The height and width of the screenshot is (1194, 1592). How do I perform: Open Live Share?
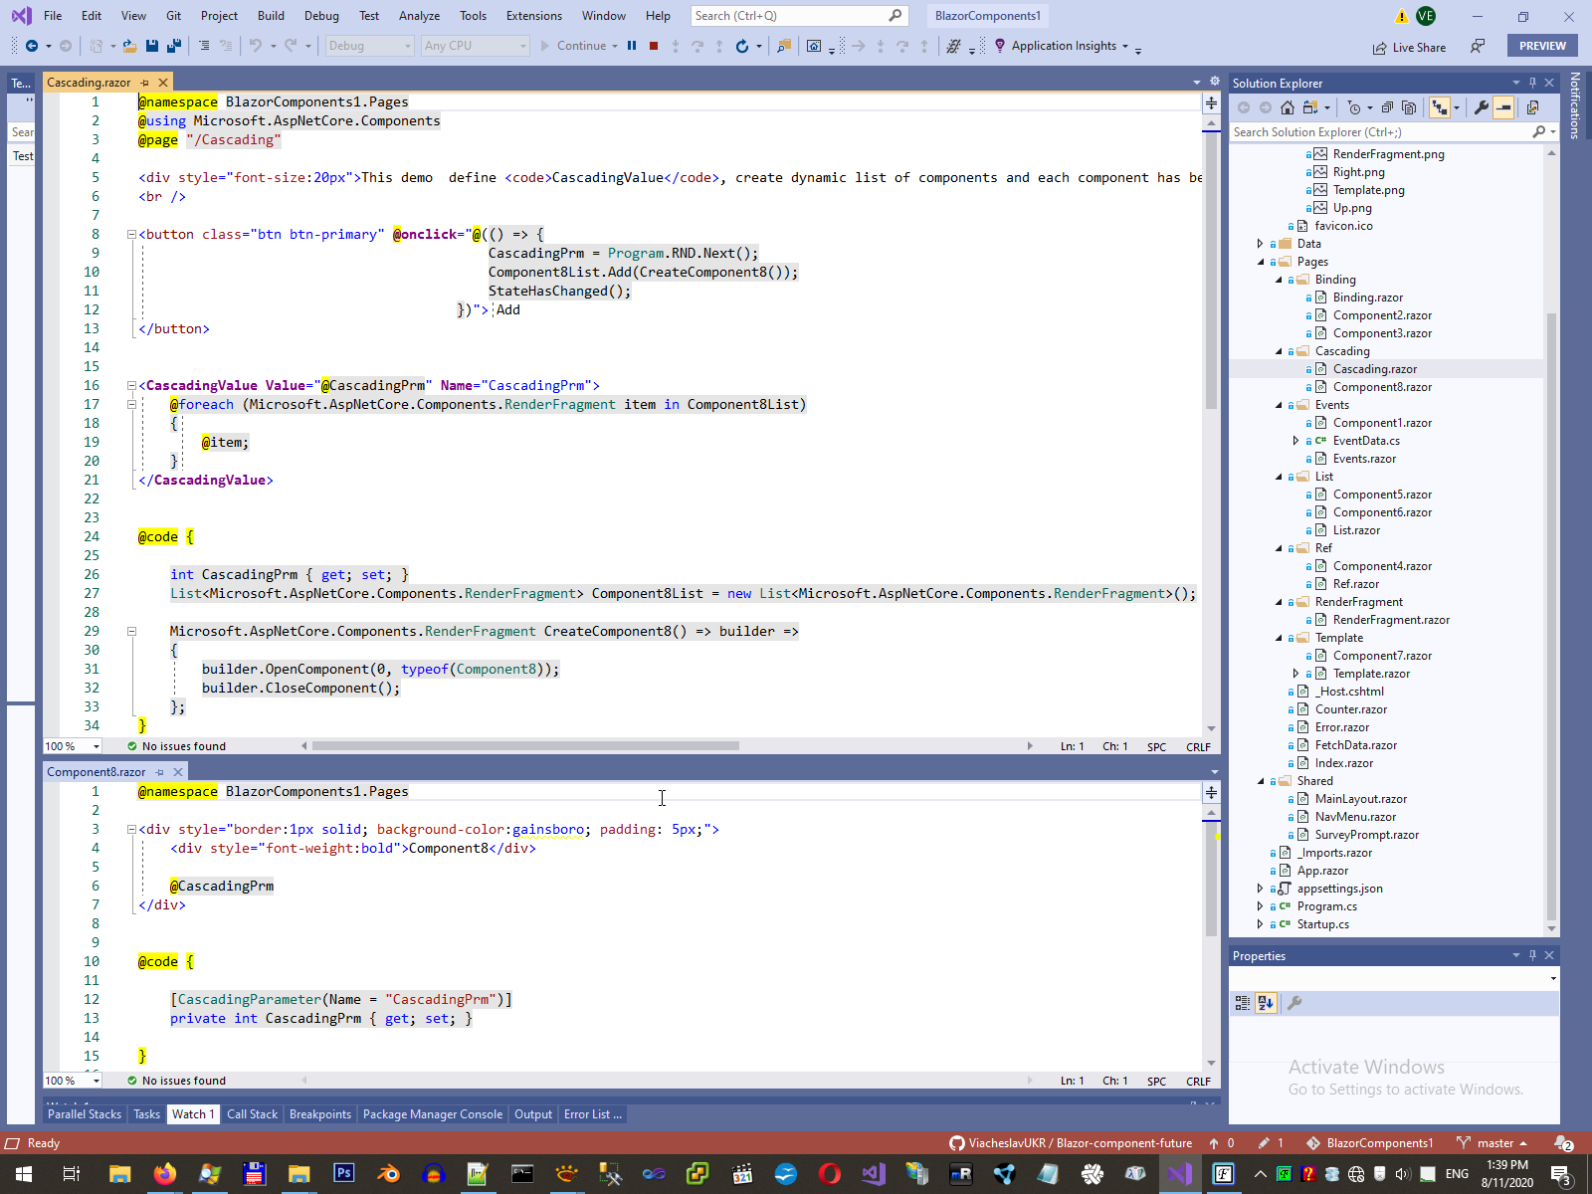tap(1409, 47)
